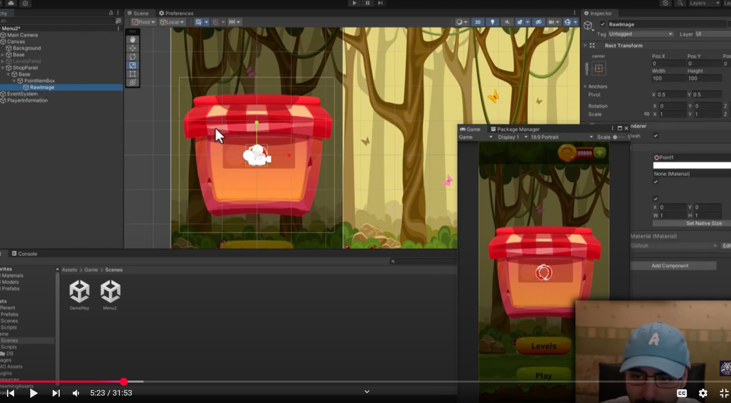
Task: Switch to Scene tab
Action: [x=138, y=13]
